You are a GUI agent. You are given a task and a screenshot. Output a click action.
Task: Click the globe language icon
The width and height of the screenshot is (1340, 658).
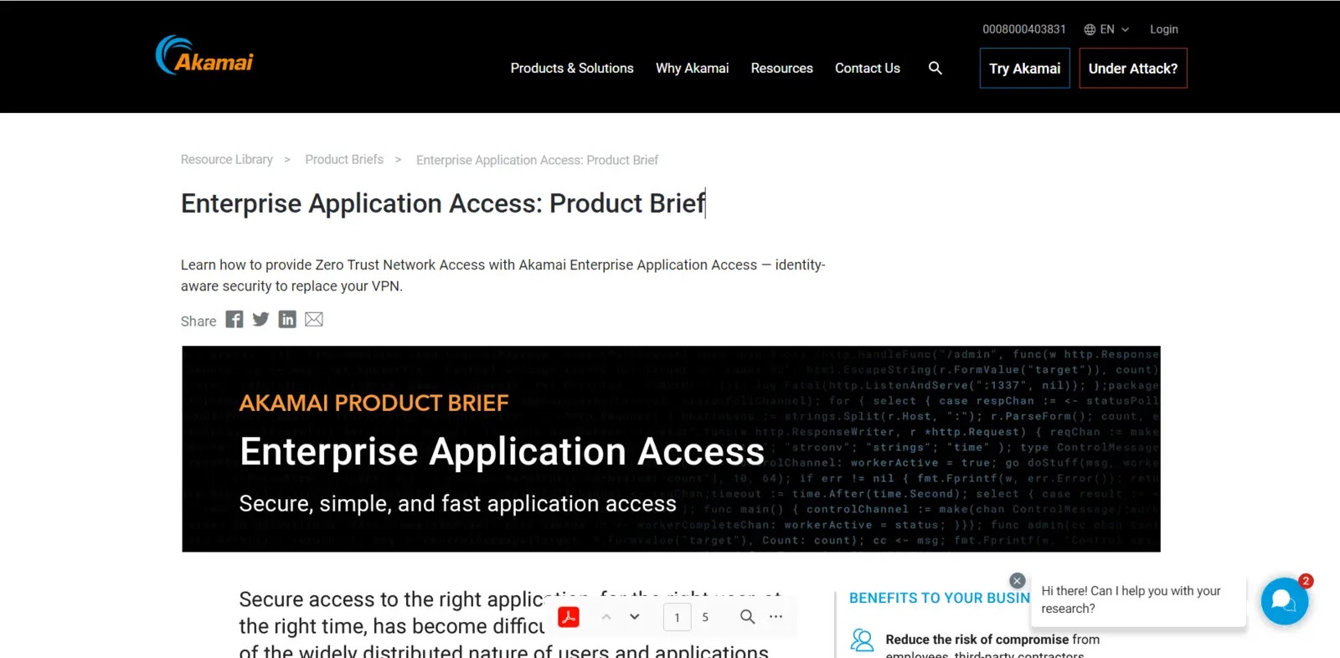pos(1090,29)
